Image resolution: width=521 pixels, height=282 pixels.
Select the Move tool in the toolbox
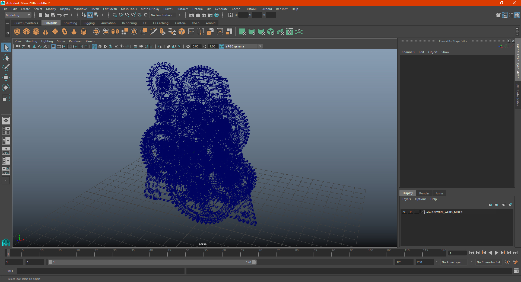tap(6, 78)
